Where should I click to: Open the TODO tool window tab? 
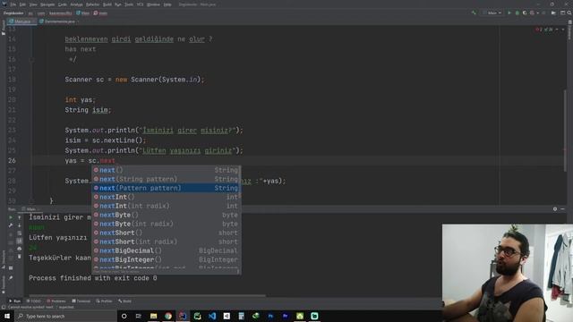point(34,301)
